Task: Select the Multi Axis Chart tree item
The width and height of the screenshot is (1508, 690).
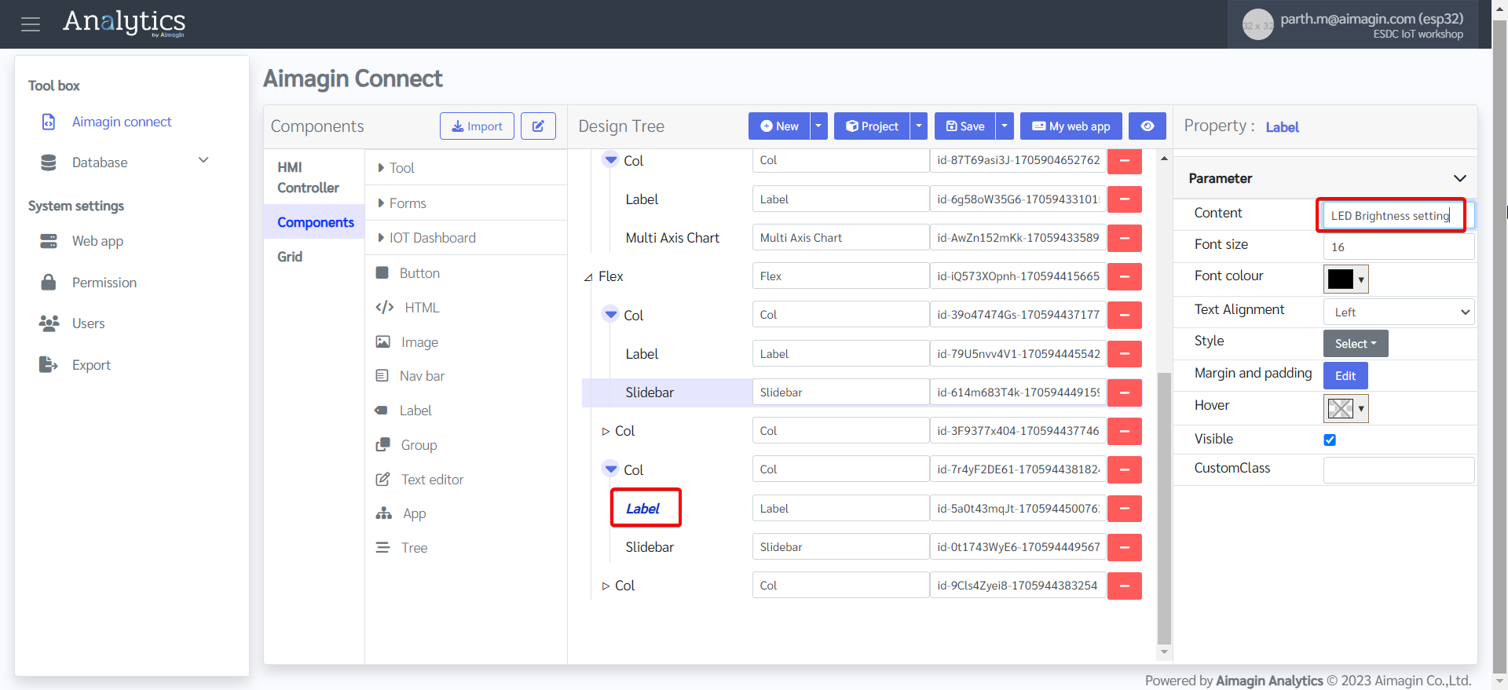Action: pyautogui.click(x=672, y=238)
